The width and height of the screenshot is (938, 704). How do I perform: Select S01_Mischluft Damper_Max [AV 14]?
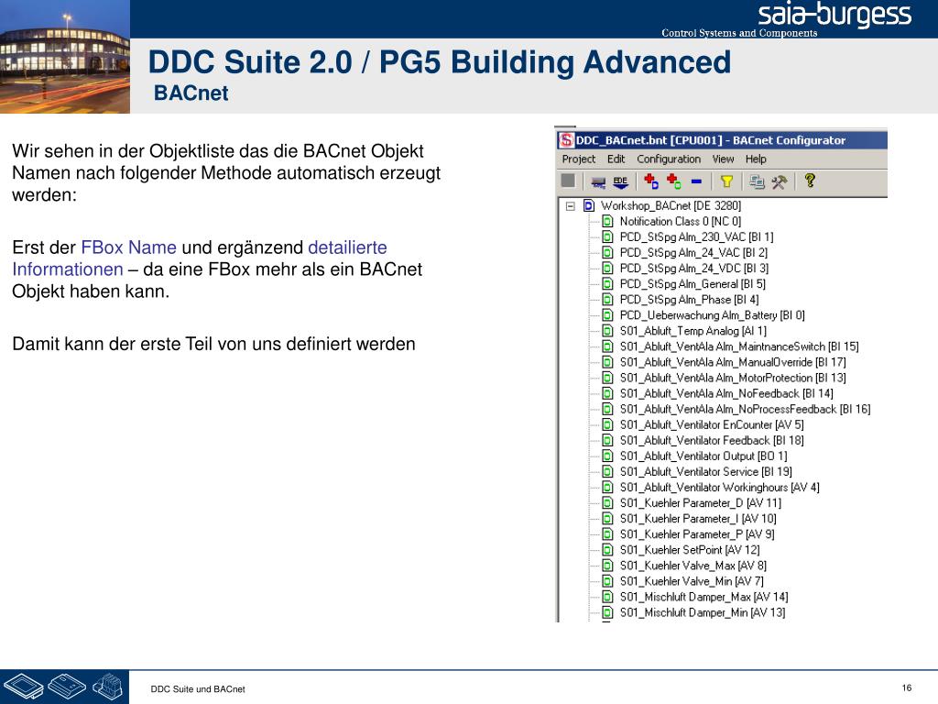pyautogui.click(x=704, y=596)
